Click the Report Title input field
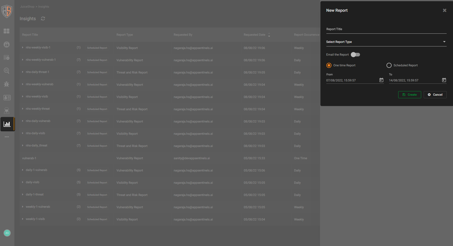453x246 pixels. [386, 29]
